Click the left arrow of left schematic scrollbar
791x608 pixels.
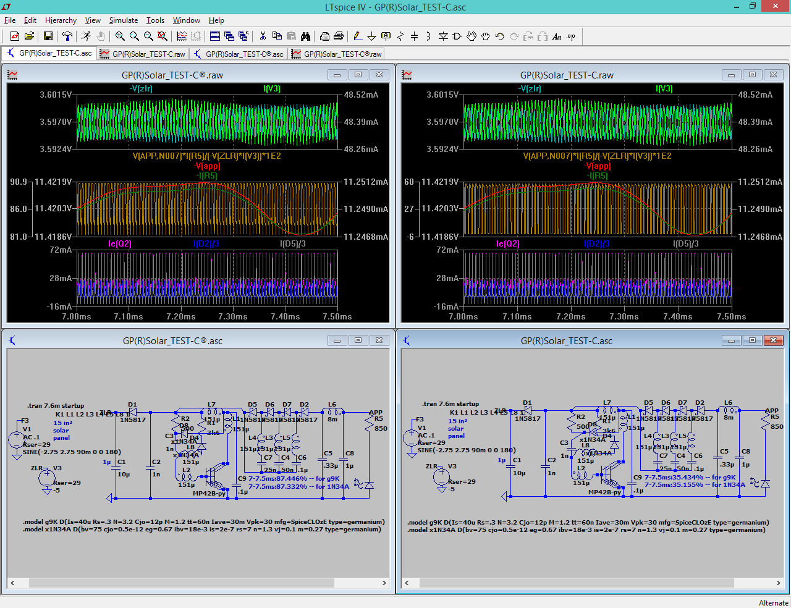[x=12, y=583]
